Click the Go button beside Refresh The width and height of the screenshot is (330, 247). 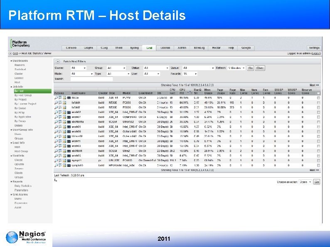tap(250, 68)
